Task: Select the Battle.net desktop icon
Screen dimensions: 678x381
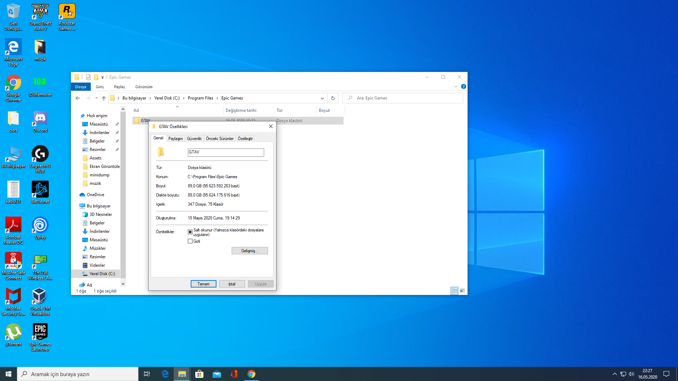Action: (40, 192)
